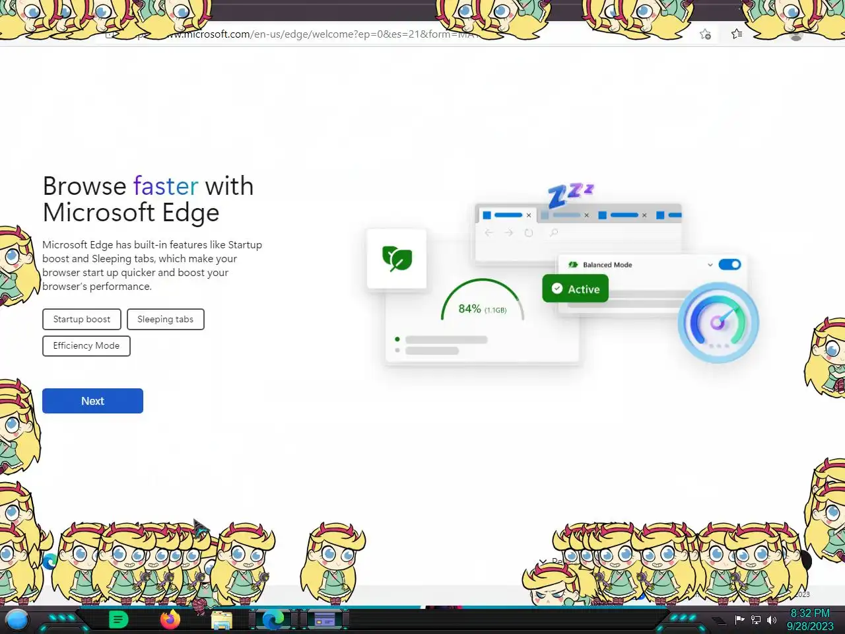Open the green chat app in taskbar
The image size is (845, 634).
[118, 619]
